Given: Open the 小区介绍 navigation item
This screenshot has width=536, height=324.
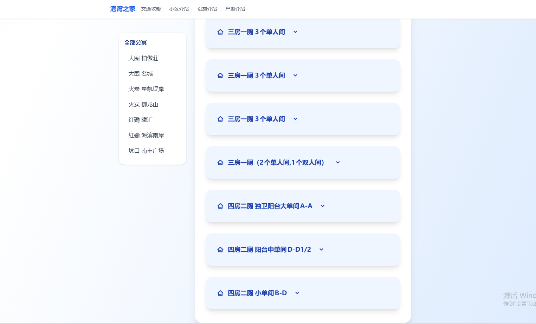Looking at the screenshot, I should [x=179, y=9].
